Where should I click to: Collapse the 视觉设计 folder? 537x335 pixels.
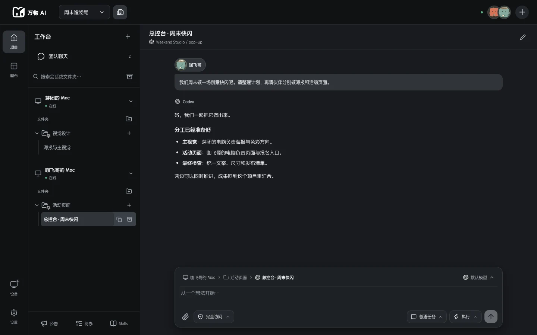37,133
